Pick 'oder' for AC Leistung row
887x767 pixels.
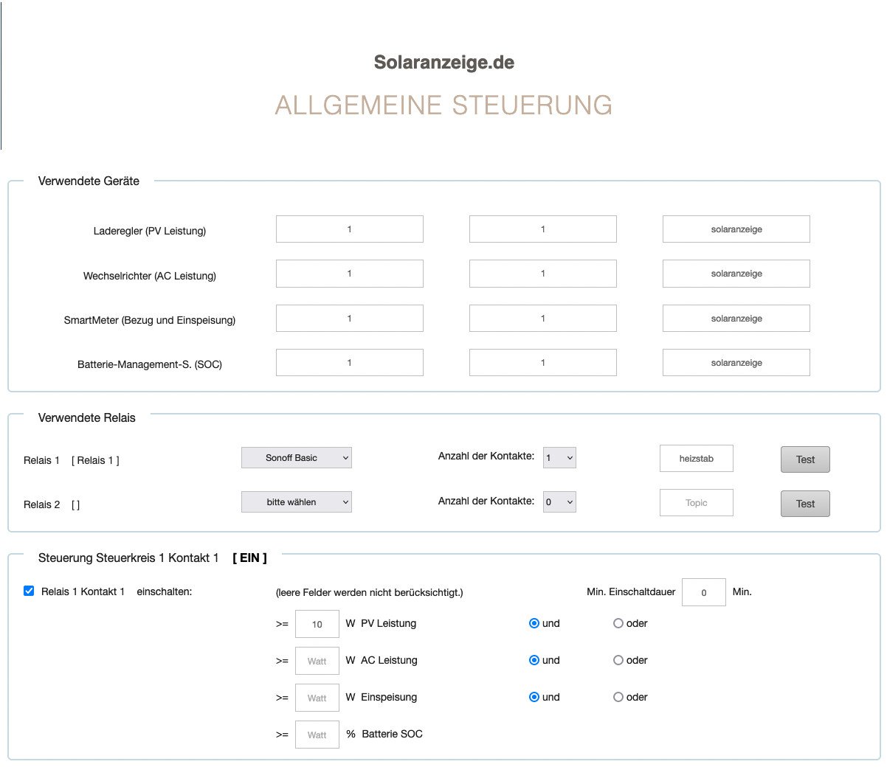[x=618, y=660]
